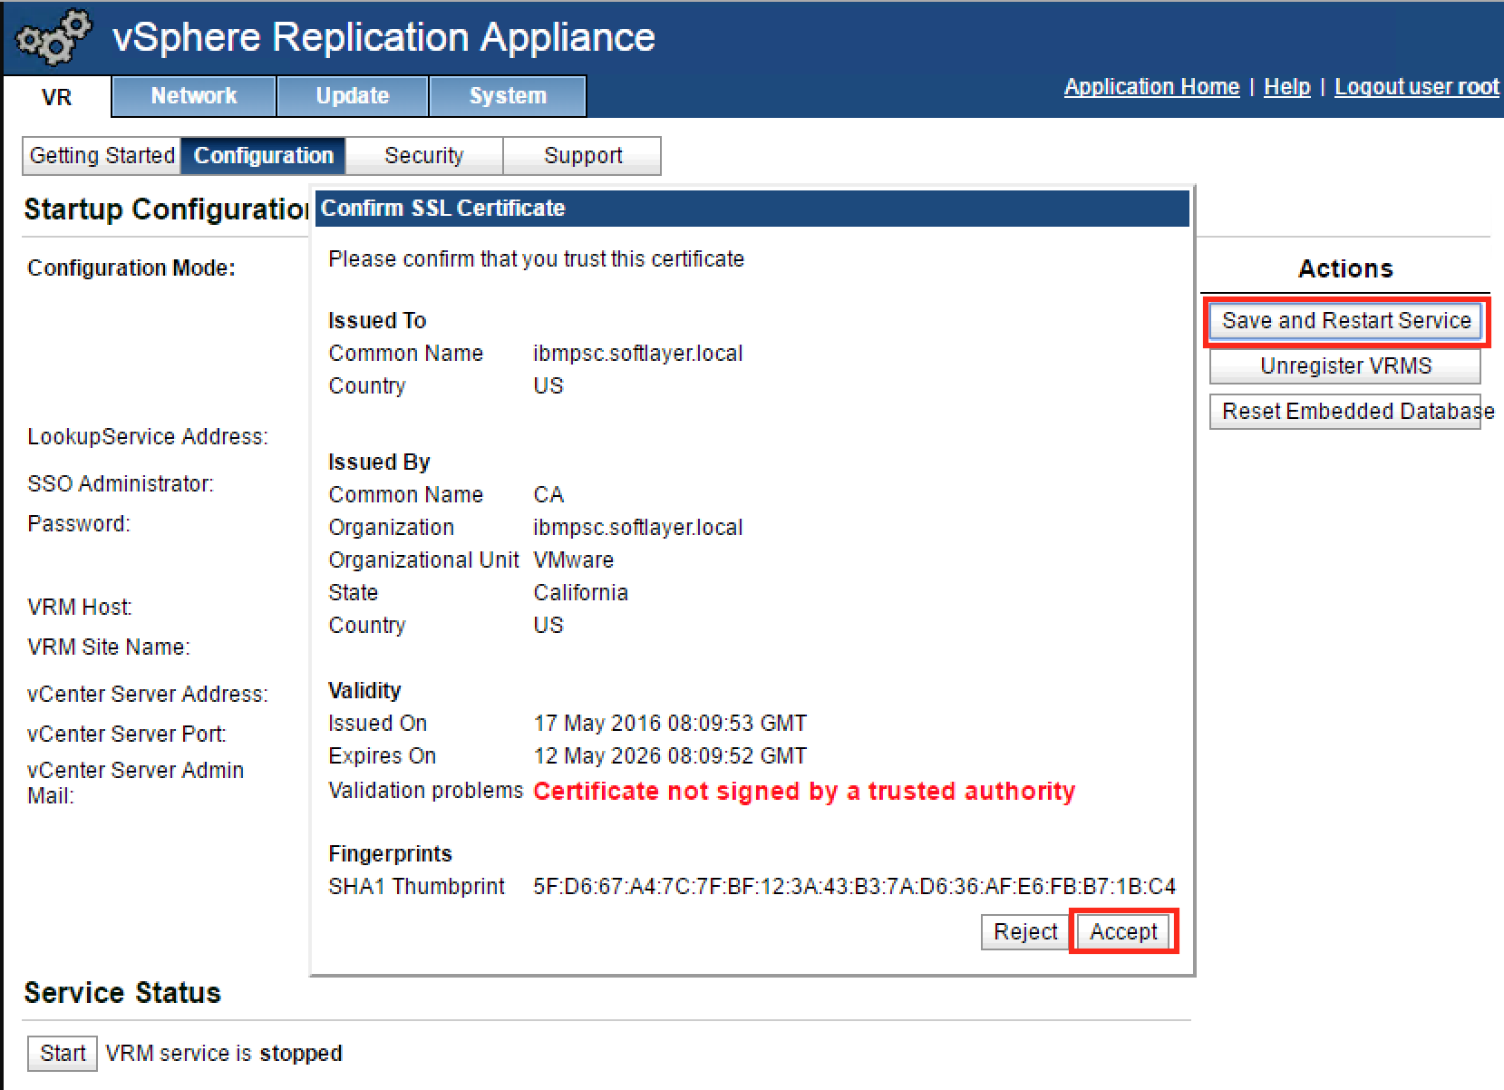Switch to the Update tab

[x=352, y=95]
